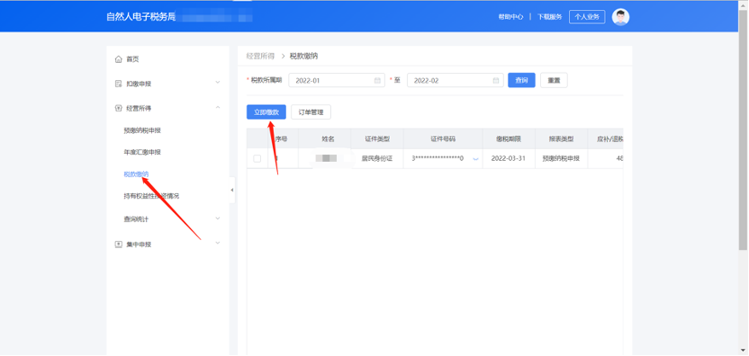Collapse the 经营所得 menu chevron
The height and width of the screenshot is (356, 749).
pyautogui.click(x=217, y=107)
